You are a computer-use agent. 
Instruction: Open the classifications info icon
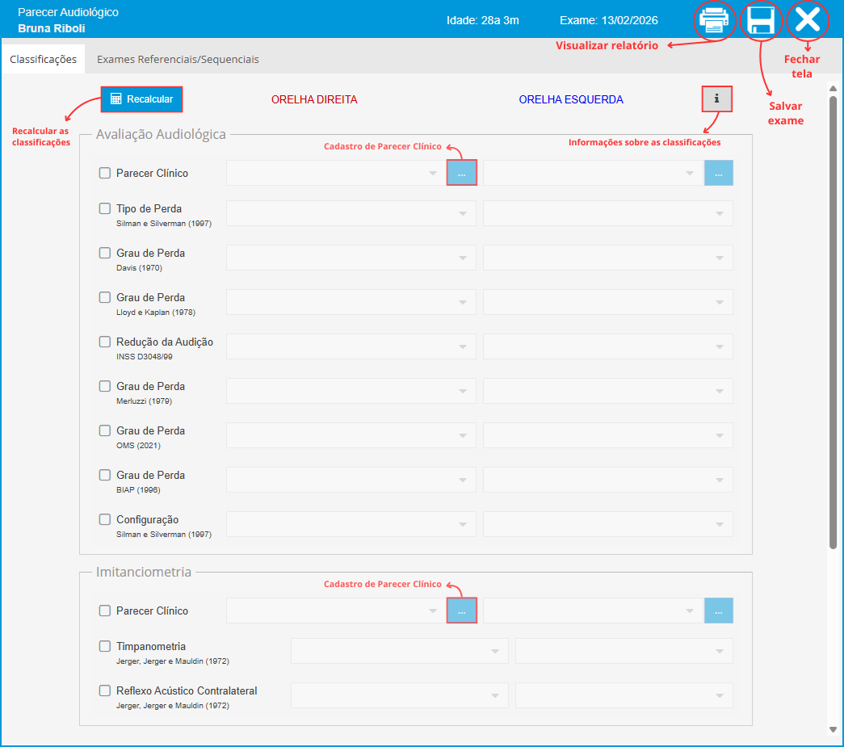pyautogui.click(x=716, y=99)
